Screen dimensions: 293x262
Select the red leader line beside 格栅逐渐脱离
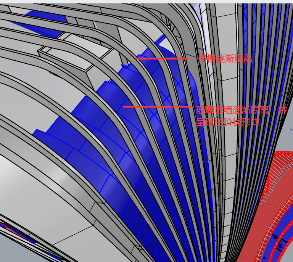tap(162, 58)
